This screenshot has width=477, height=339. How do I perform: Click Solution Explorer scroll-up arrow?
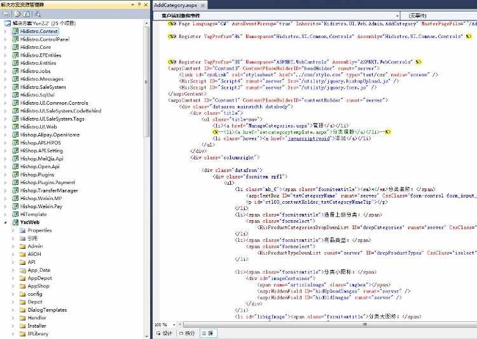[146, 23]
